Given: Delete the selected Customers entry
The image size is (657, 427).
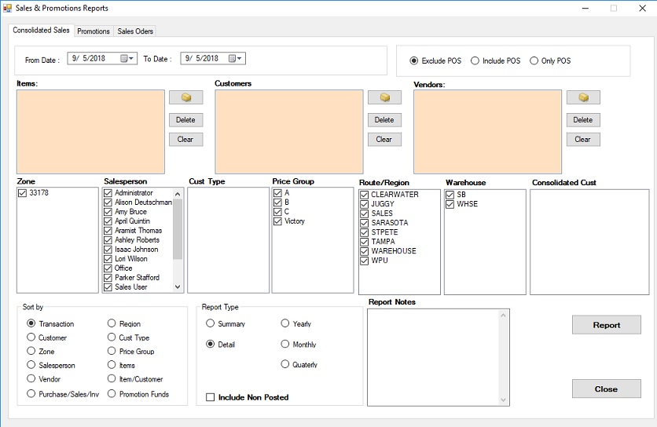Looking at the screenshot, I should pos(384,120).
